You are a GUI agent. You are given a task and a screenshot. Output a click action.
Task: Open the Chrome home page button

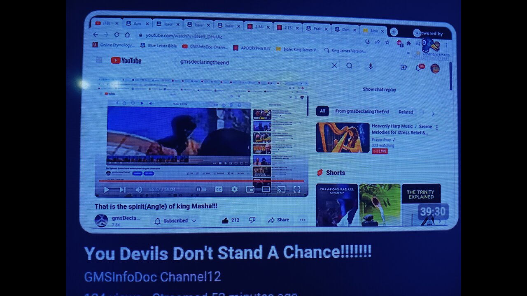(x=127, y=35)
